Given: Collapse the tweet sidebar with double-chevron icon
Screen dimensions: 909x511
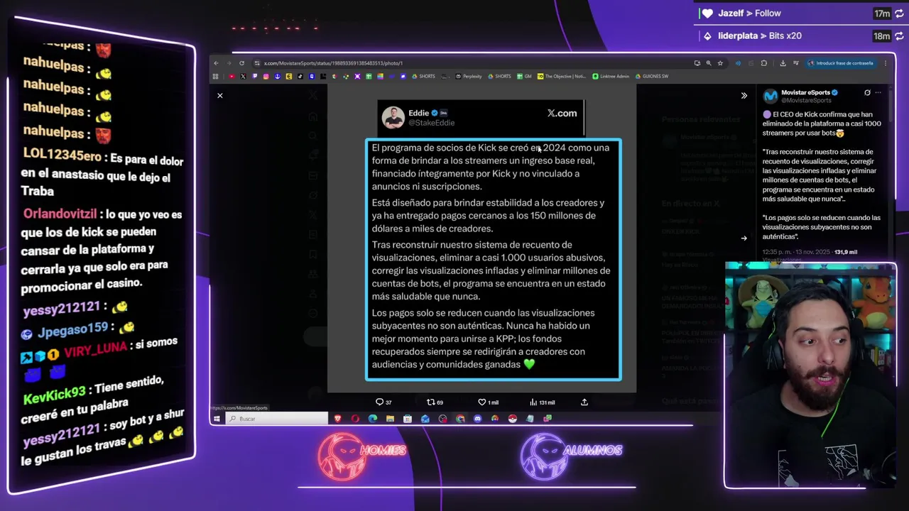Looking at the screenshot, I should 744,95.
